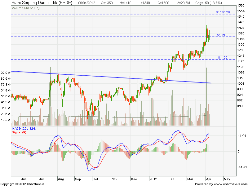Click the L=1340 low price value
248x186 pixels.
[x=144, y=3]
